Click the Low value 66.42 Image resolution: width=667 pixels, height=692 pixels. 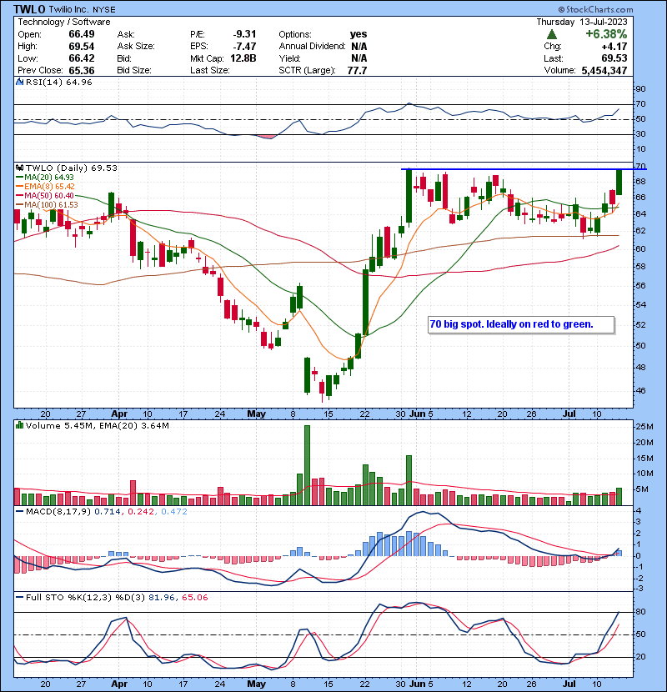[82, 58]
